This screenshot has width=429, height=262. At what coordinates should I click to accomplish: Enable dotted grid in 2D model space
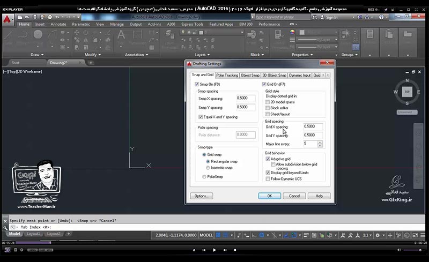click(268, 102)
